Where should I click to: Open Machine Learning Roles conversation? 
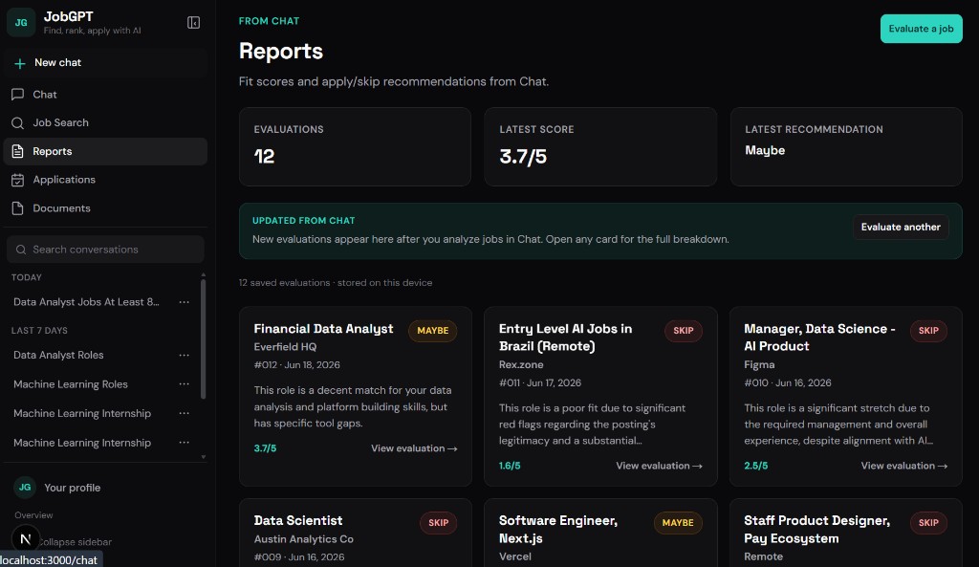coord(71,384)
